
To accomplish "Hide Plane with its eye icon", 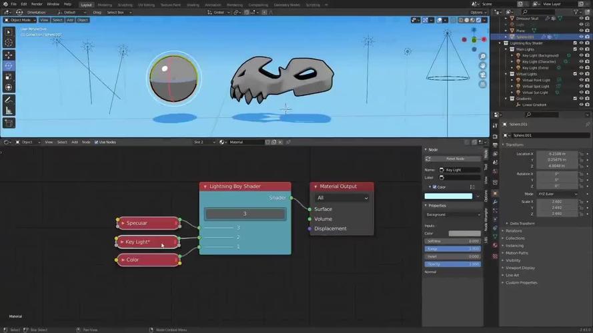I will [x=581, y=31].
